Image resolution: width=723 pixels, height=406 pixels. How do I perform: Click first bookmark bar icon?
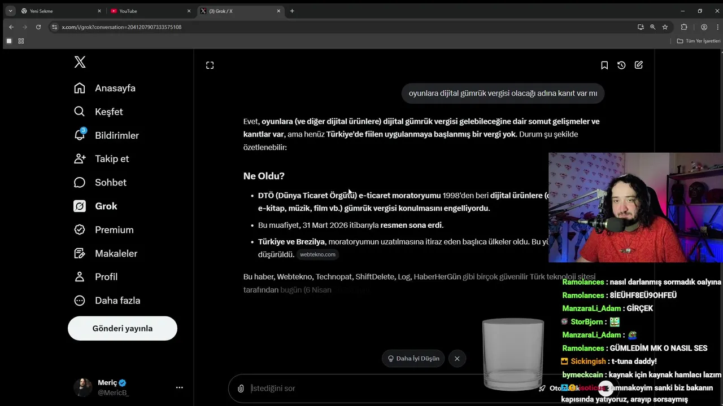tap(8, 41)
